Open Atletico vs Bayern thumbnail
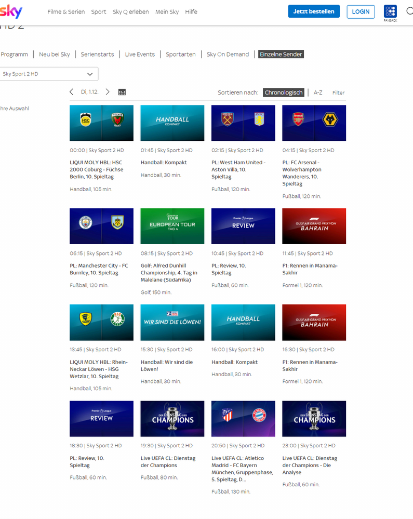This screenshot has height=519, width=413. [243, 419]
